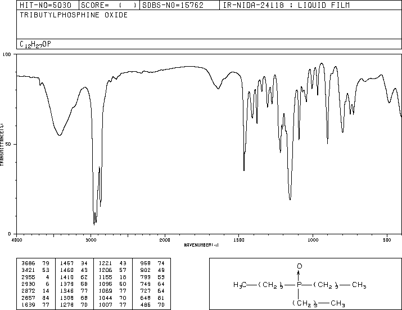Viewport: 402px width, 310px height.
Task: Select the phosphorus atom P in the structure
Action: [x=299, y=284]
